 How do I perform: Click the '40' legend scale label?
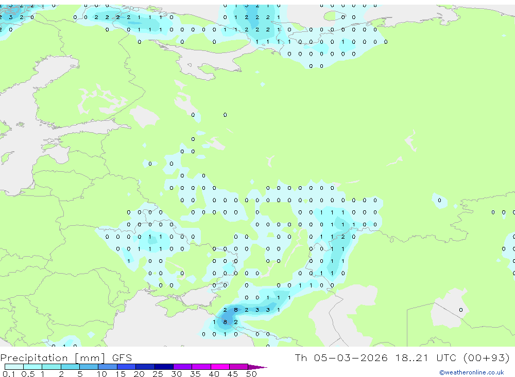[x=214, y=374]
